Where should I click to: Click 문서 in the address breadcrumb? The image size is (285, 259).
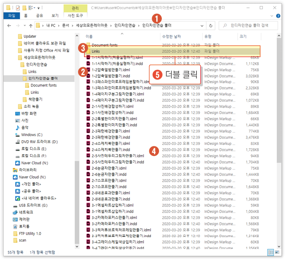click(65, 25)
